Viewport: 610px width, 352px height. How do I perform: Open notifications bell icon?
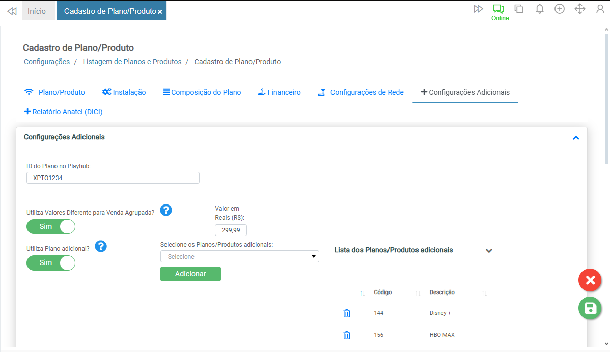pyautogui.click(x=540, y=9)
